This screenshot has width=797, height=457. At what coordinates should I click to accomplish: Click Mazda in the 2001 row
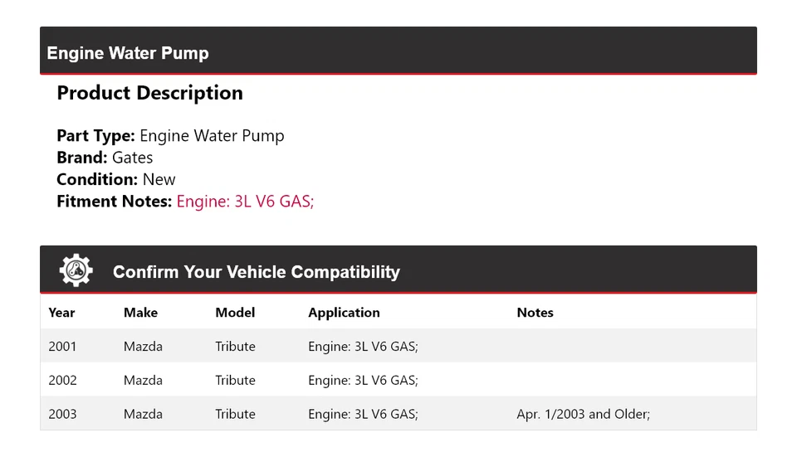pyautogui.click(x=143, y=347)
